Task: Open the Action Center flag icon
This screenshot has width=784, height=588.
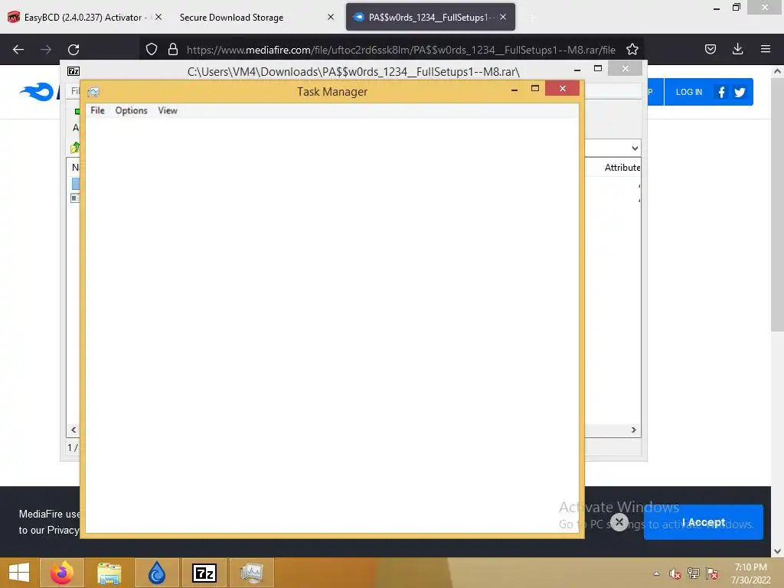Action: click(x=712, y=573)
